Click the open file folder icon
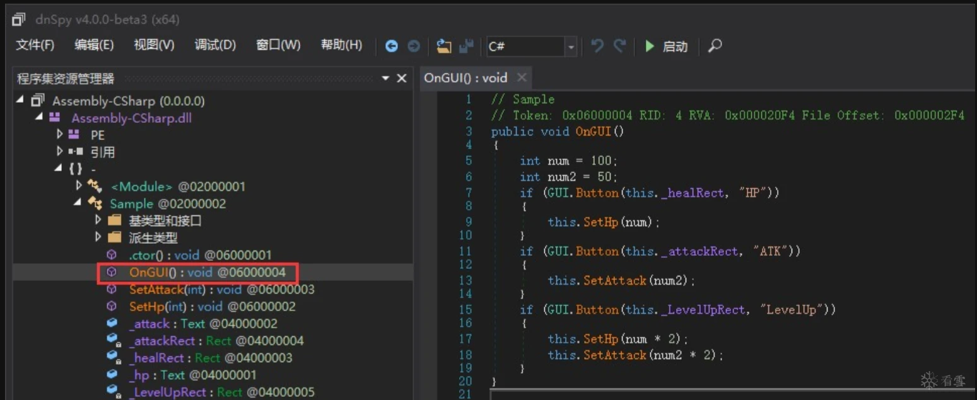 tap(444, 46)
